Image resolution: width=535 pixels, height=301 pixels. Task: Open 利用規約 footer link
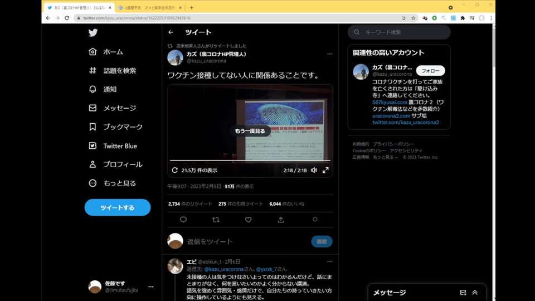coord(361,144)
